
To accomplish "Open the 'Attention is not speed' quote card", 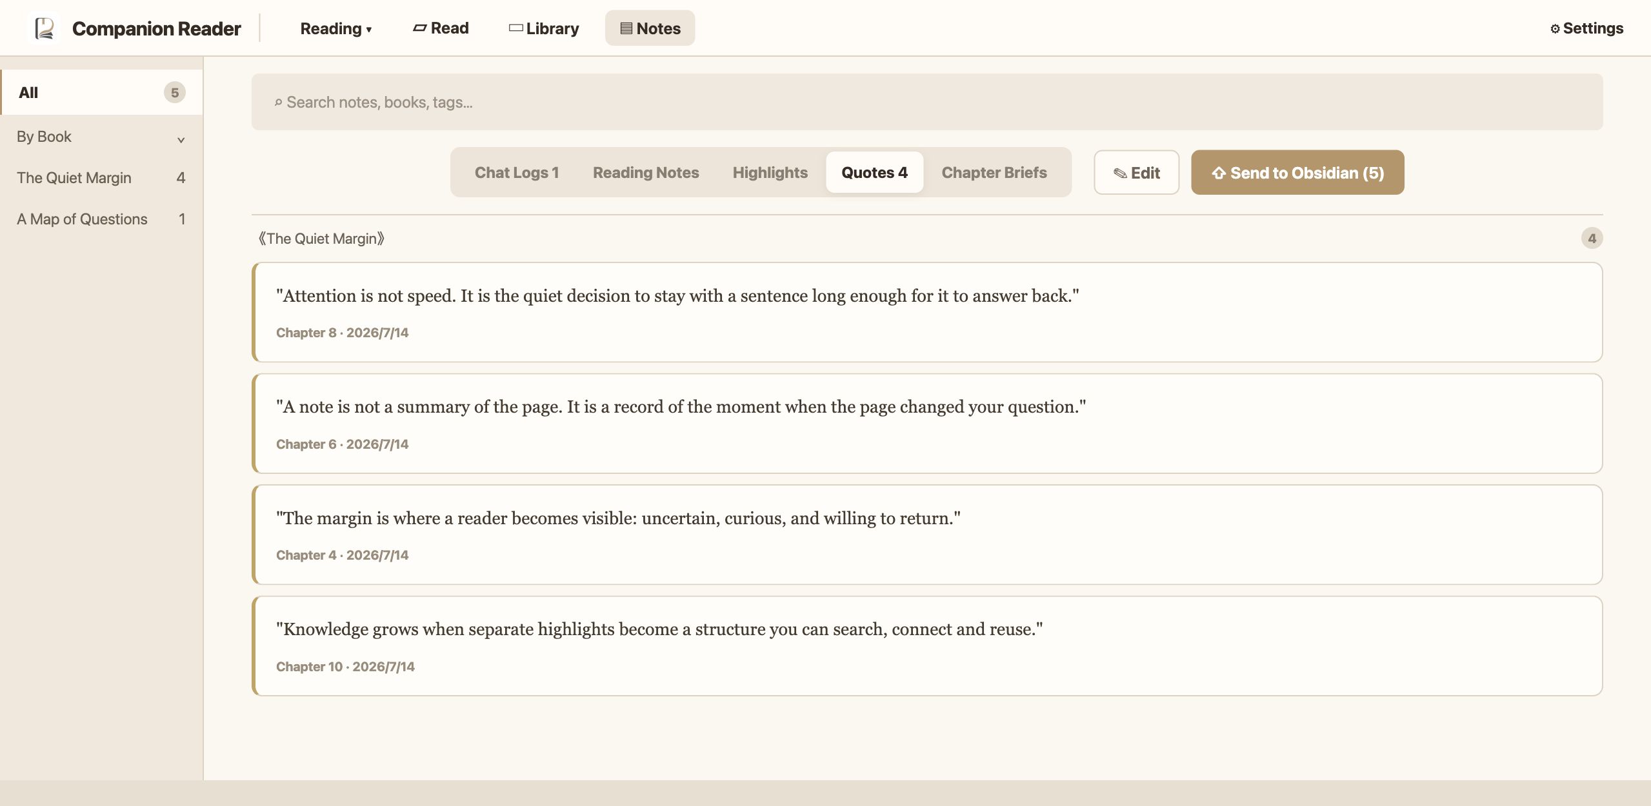I will [927, 312].
